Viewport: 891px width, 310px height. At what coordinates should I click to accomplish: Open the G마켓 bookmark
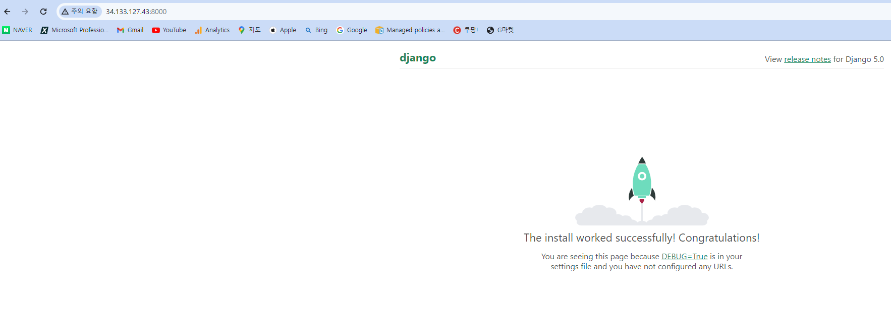[500, 30]
